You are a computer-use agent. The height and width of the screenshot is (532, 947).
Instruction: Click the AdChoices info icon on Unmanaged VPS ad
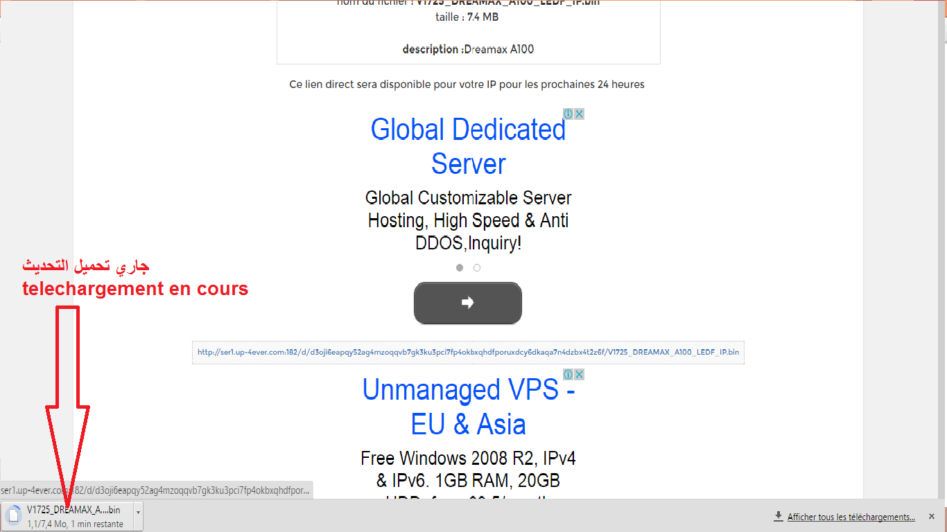[568, 374]
